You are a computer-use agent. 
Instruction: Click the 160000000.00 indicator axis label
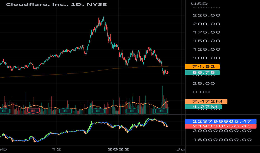222,140
